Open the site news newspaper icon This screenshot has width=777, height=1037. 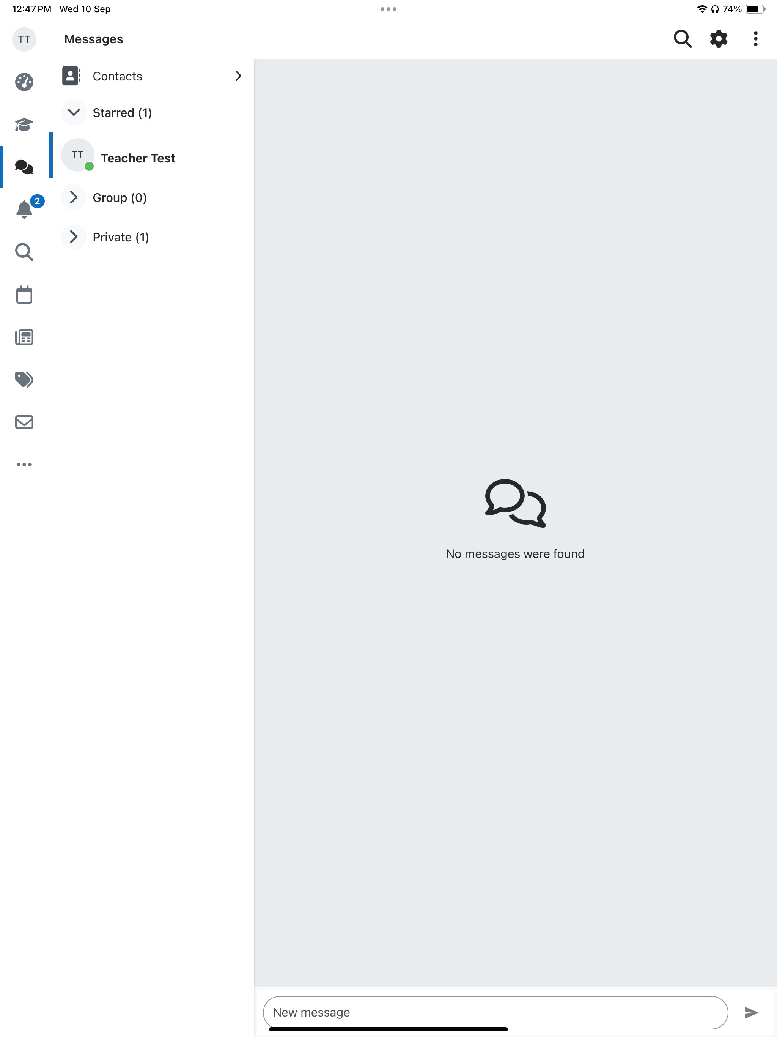(24, 337)
